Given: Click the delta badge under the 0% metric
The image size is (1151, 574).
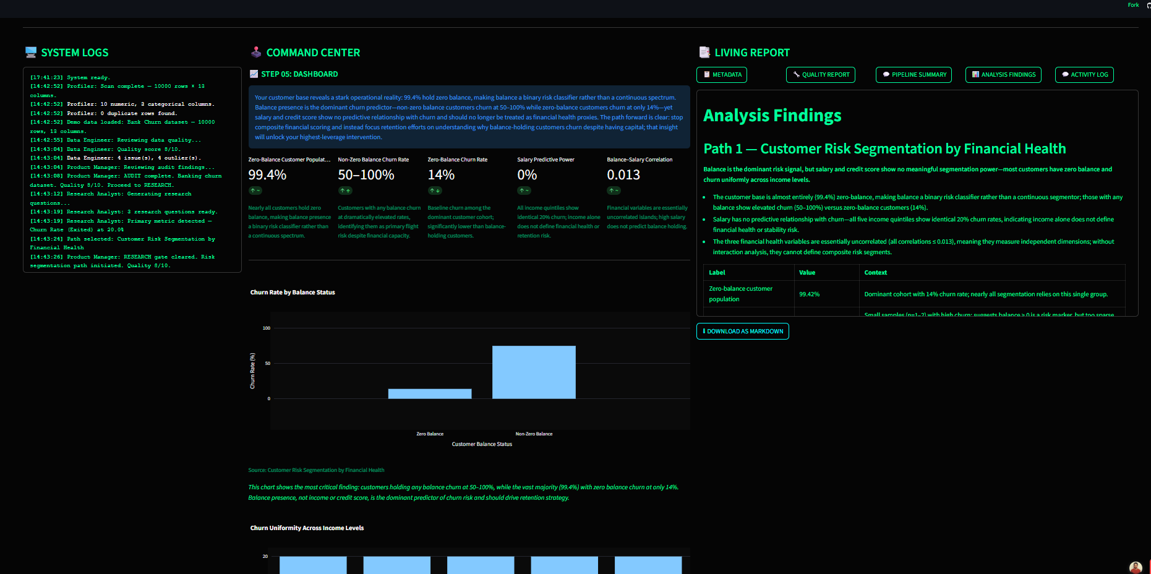Looking at the screenshot, I should [x=524, y=191].
